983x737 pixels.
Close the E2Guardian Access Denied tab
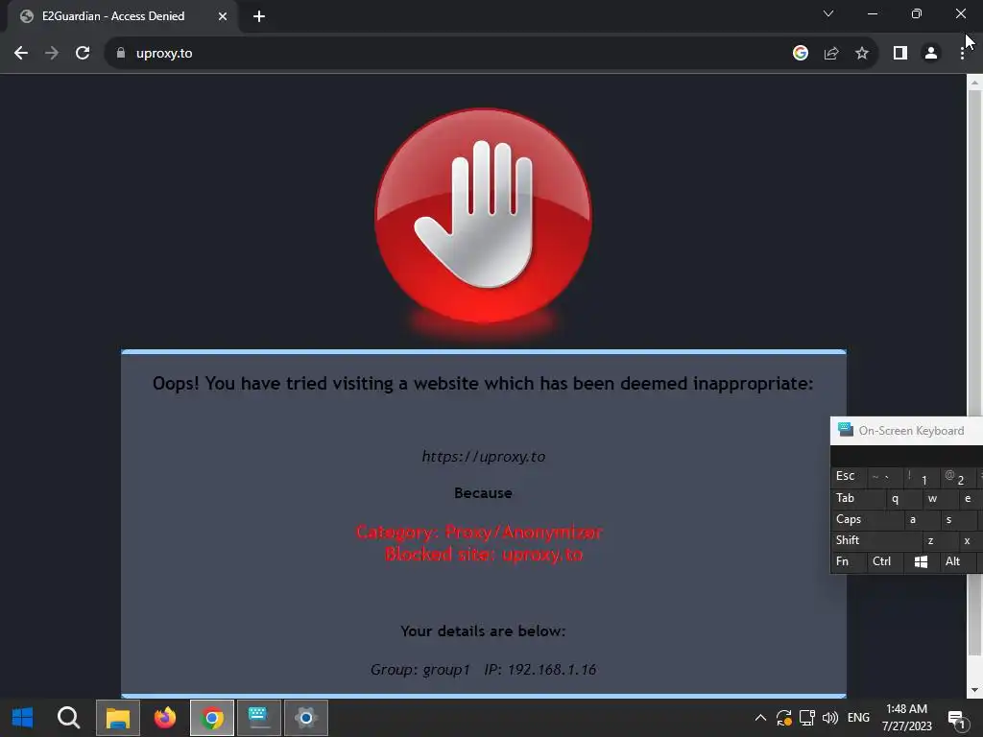[223, 16]
